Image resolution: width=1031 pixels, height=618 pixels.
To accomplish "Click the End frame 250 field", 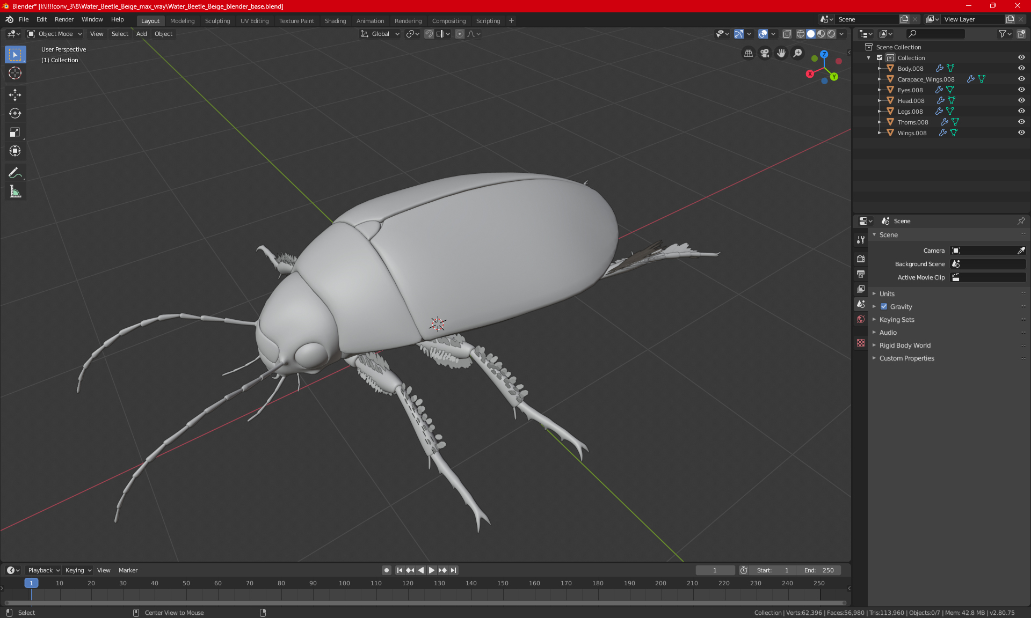I will [818, 570].
